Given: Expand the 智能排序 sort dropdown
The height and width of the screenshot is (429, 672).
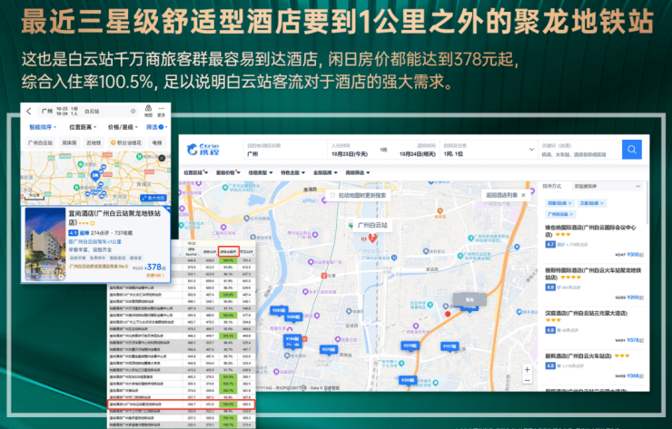Looking at the screenshot, I should pos(43,127).
